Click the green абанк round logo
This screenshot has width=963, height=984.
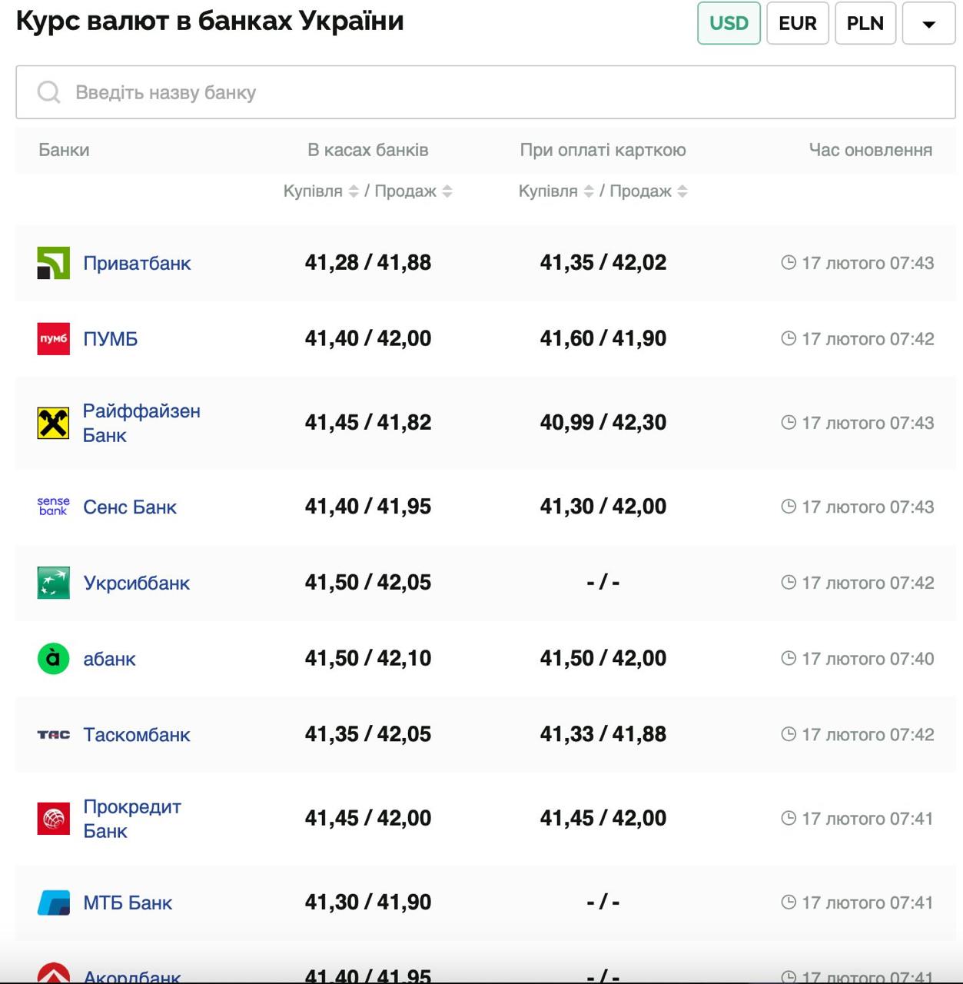click(x=53, y=659)
